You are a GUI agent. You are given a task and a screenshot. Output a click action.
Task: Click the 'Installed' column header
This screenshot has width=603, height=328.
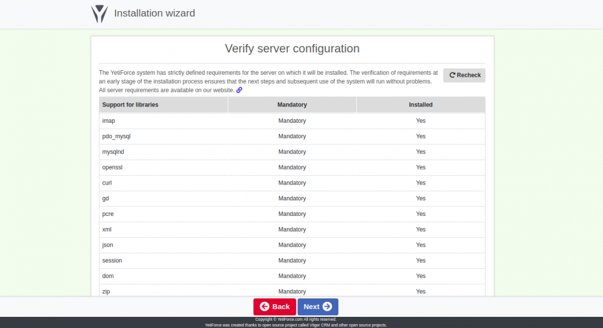coord(420,105)
